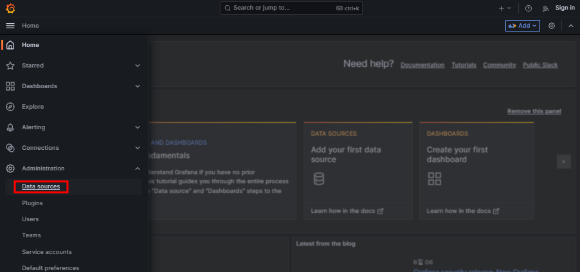Click Latest from the blog heading
The width and height of the screenshot is (580, 272).
click(x=325, y=244)
